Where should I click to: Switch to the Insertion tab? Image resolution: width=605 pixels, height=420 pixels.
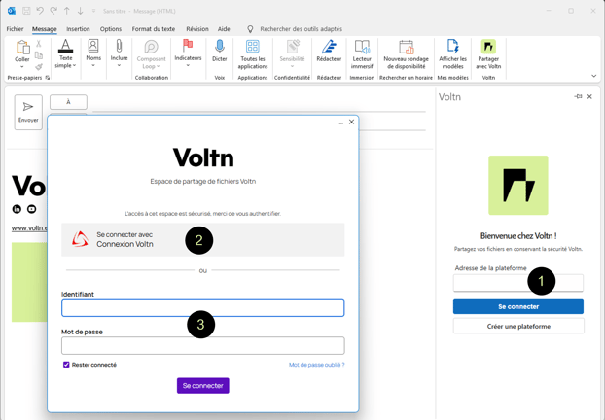(78, 29)
